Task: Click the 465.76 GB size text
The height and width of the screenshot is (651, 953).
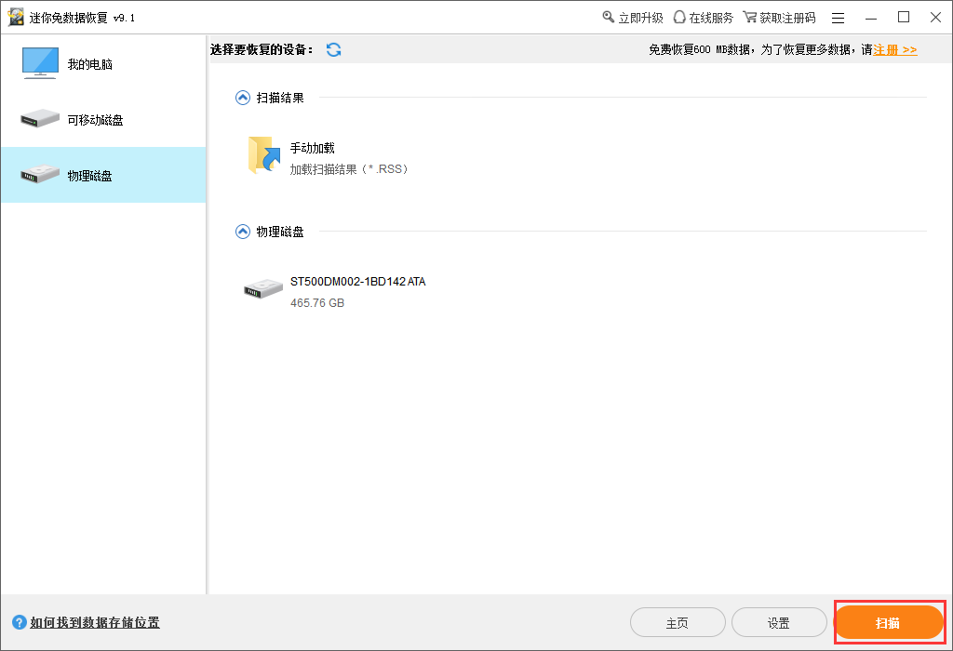Action: [317, 302]
